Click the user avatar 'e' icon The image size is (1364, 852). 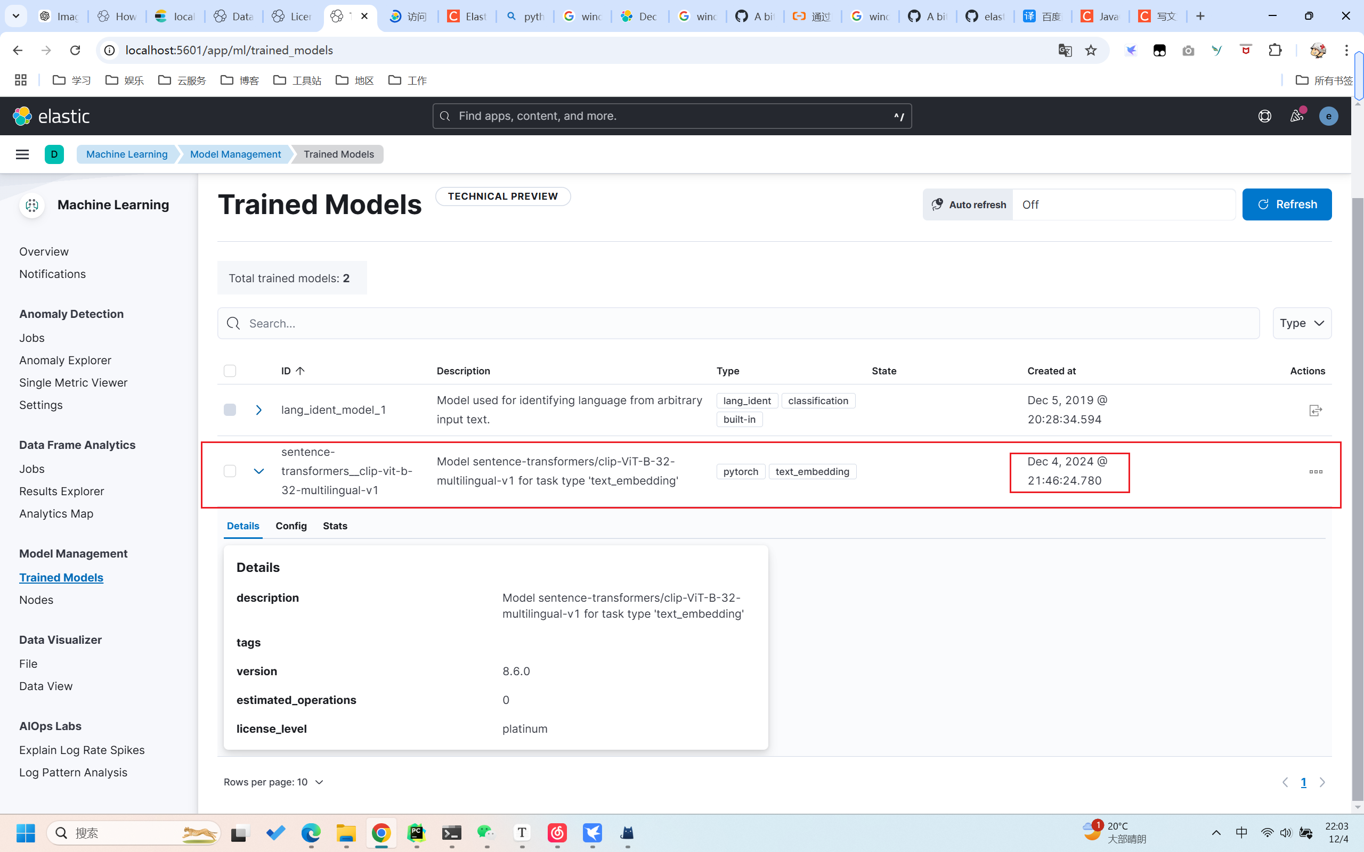point(1328,116)
